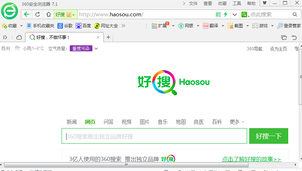Click the 截图 screenshot tool

pos(235,26)
